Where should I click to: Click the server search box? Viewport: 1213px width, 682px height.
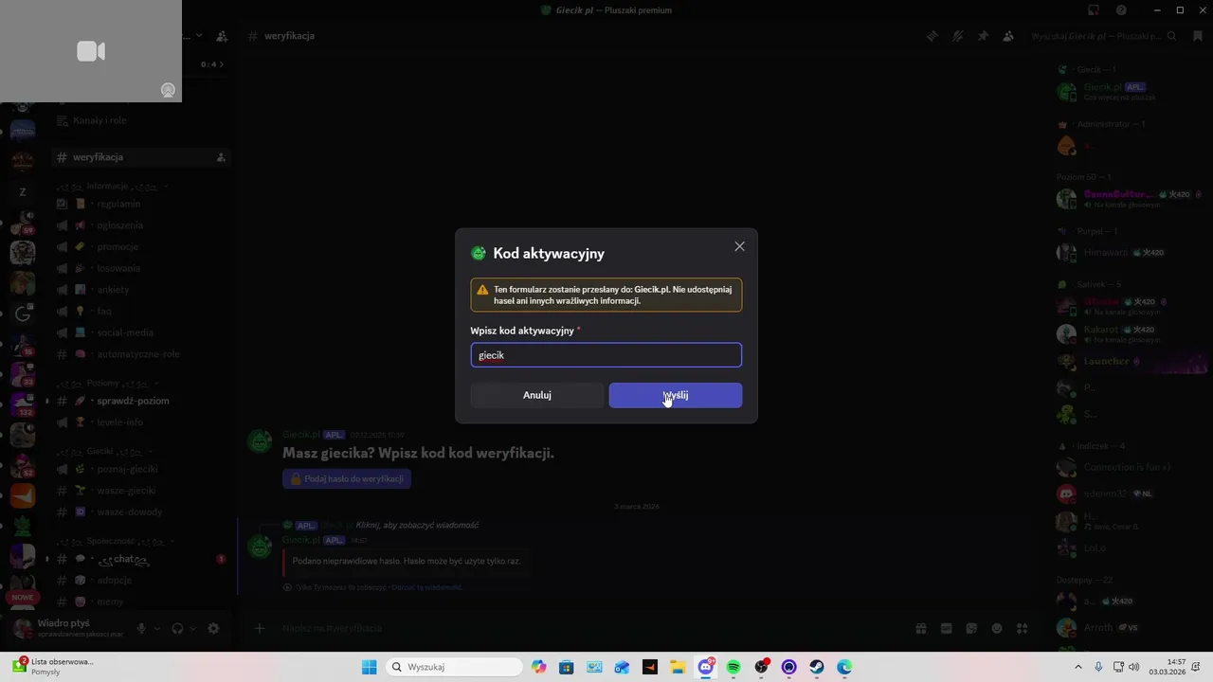(1104, 36)
